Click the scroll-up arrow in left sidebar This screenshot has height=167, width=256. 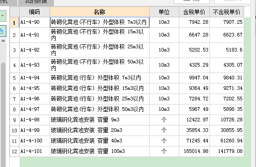click(3, 41)
